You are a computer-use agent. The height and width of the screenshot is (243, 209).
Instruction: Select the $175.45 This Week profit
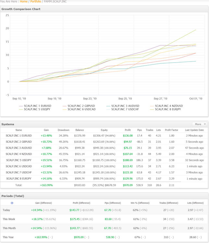point(75,219)
